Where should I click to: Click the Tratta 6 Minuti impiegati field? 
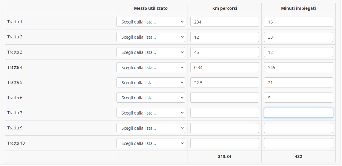coord(298,98)
